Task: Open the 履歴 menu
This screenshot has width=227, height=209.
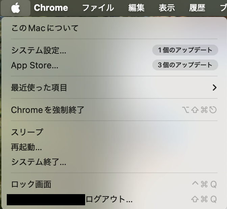Action: click(197, 8)
